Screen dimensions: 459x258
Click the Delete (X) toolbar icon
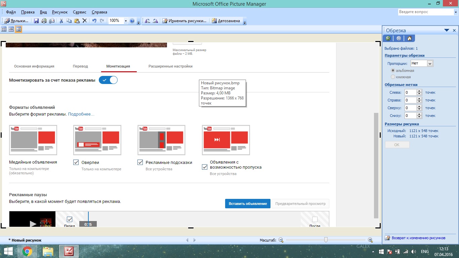click(x=85, y=21)
